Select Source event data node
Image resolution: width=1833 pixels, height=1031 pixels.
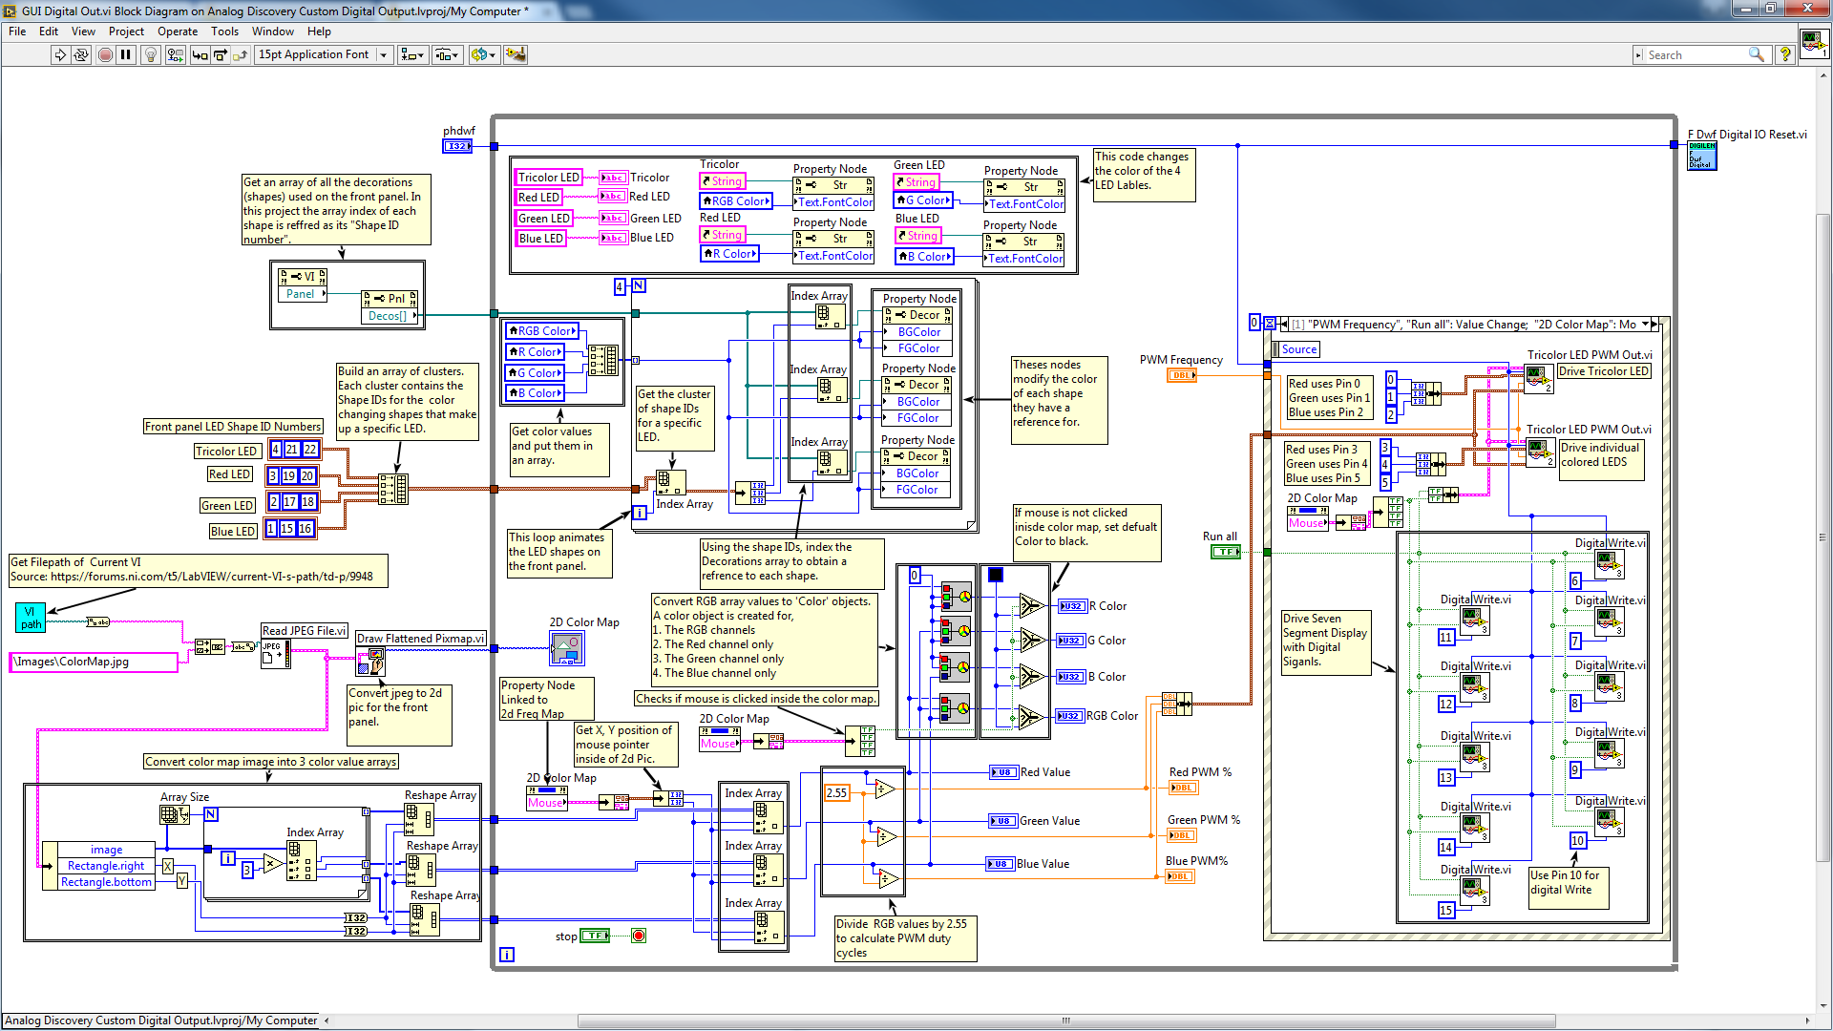(x=1297, y=349)
